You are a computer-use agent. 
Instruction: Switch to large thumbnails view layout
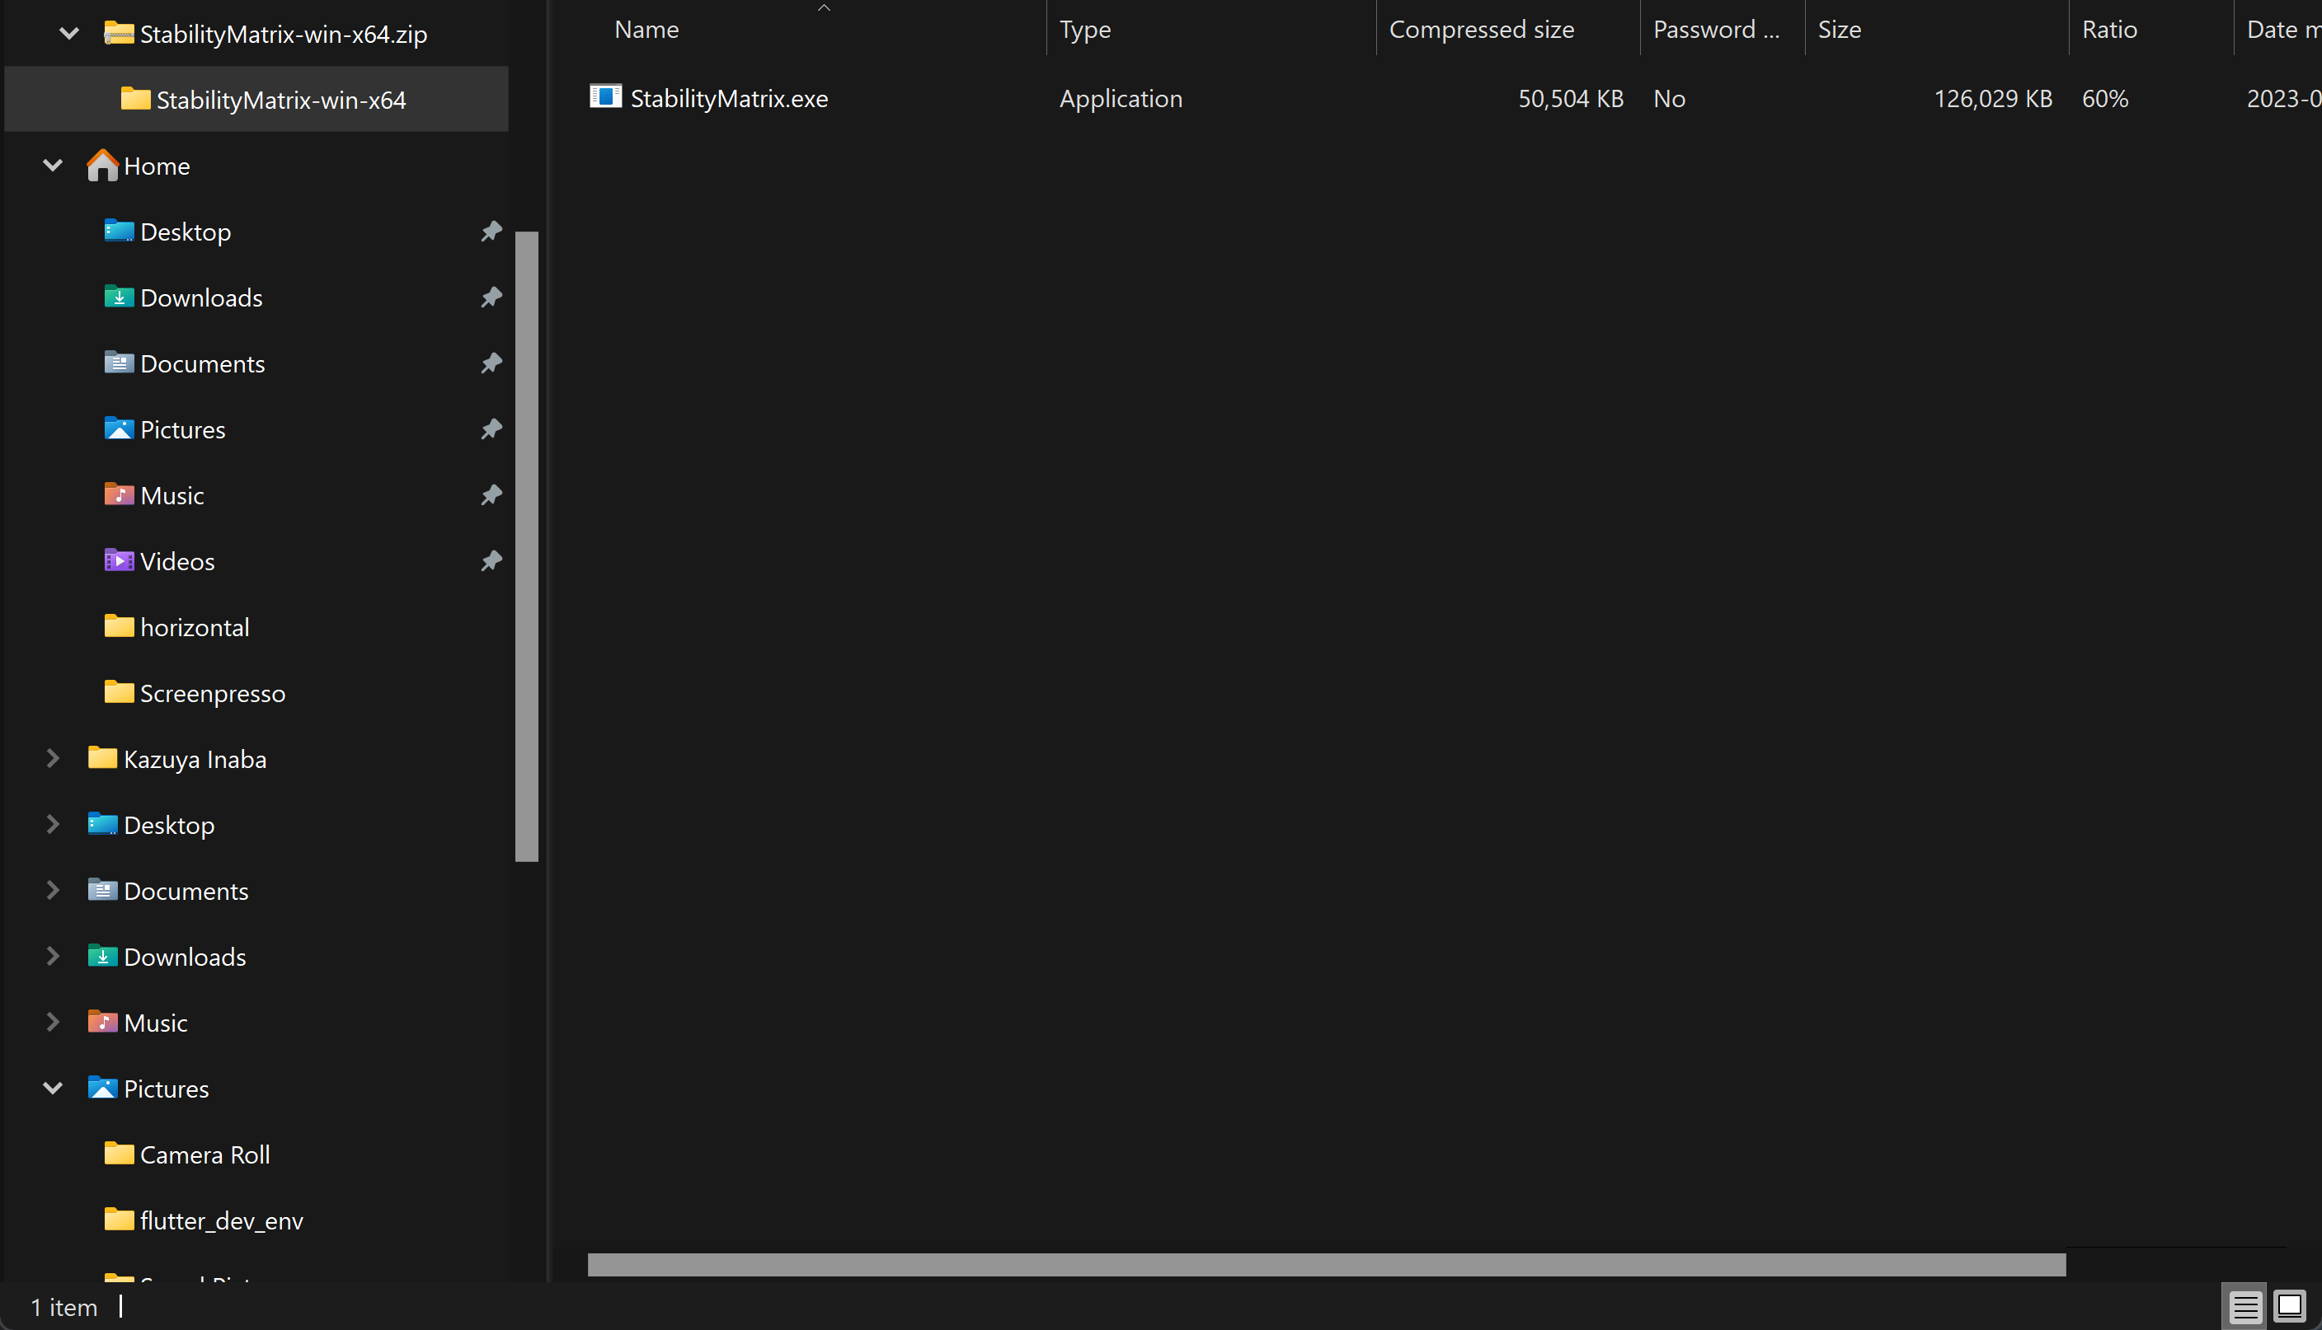(x=2290, y=1307)
